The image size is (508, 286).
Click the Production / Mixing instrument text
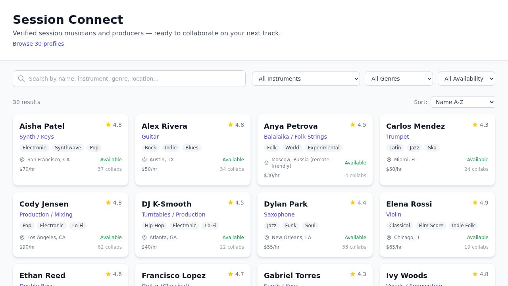[46, 214]
